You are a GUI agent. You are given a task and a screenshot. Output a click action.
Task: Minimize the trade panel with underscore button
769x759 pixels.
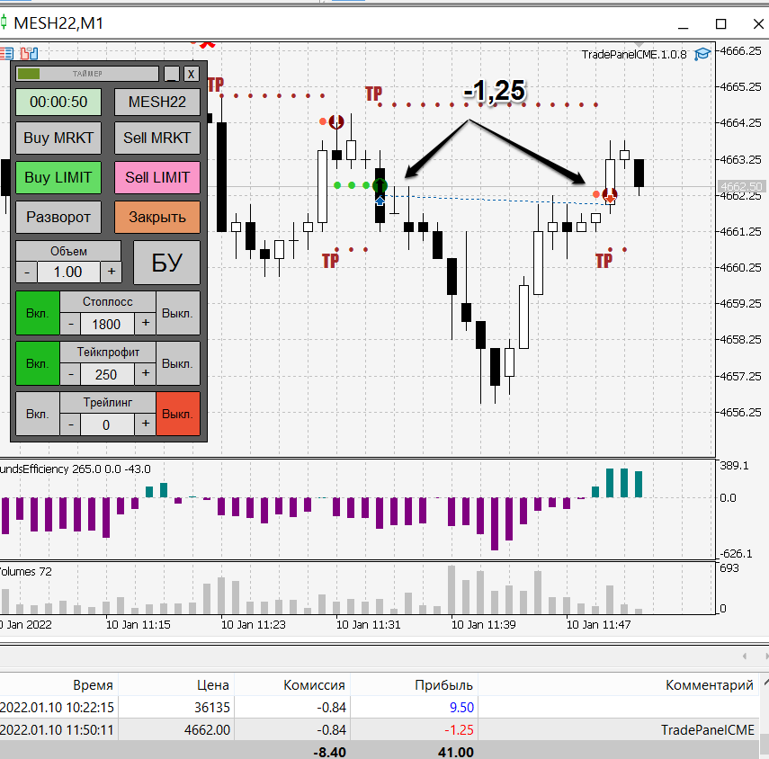coord(172,74)
